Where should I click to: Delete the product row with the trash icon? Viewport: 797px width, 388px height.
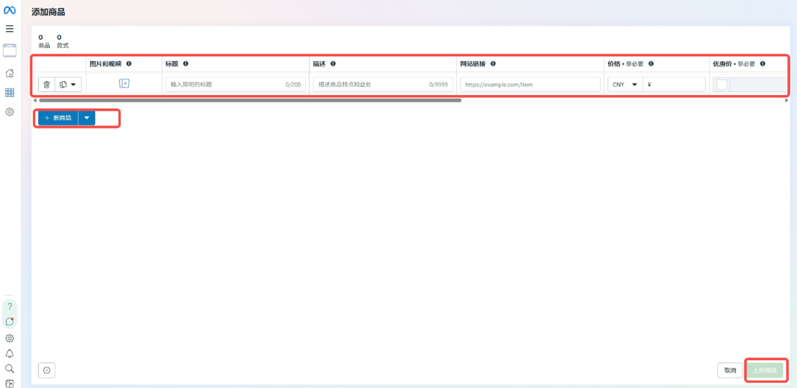47,85
